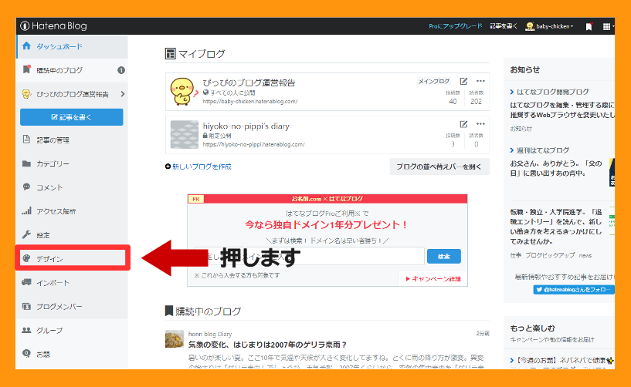Edit icon for hiyoko-no-pippi's diary
This screenshot has width=631, height=387.
click(x=463, y=124)
